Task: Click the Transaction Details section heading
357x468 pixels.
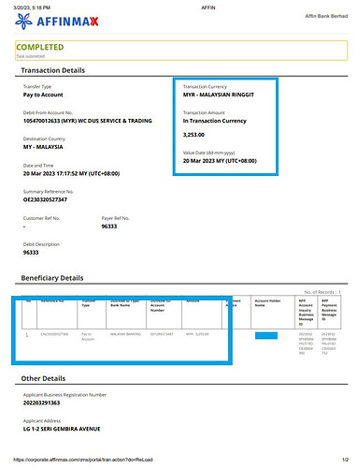Action: [53, 70]
